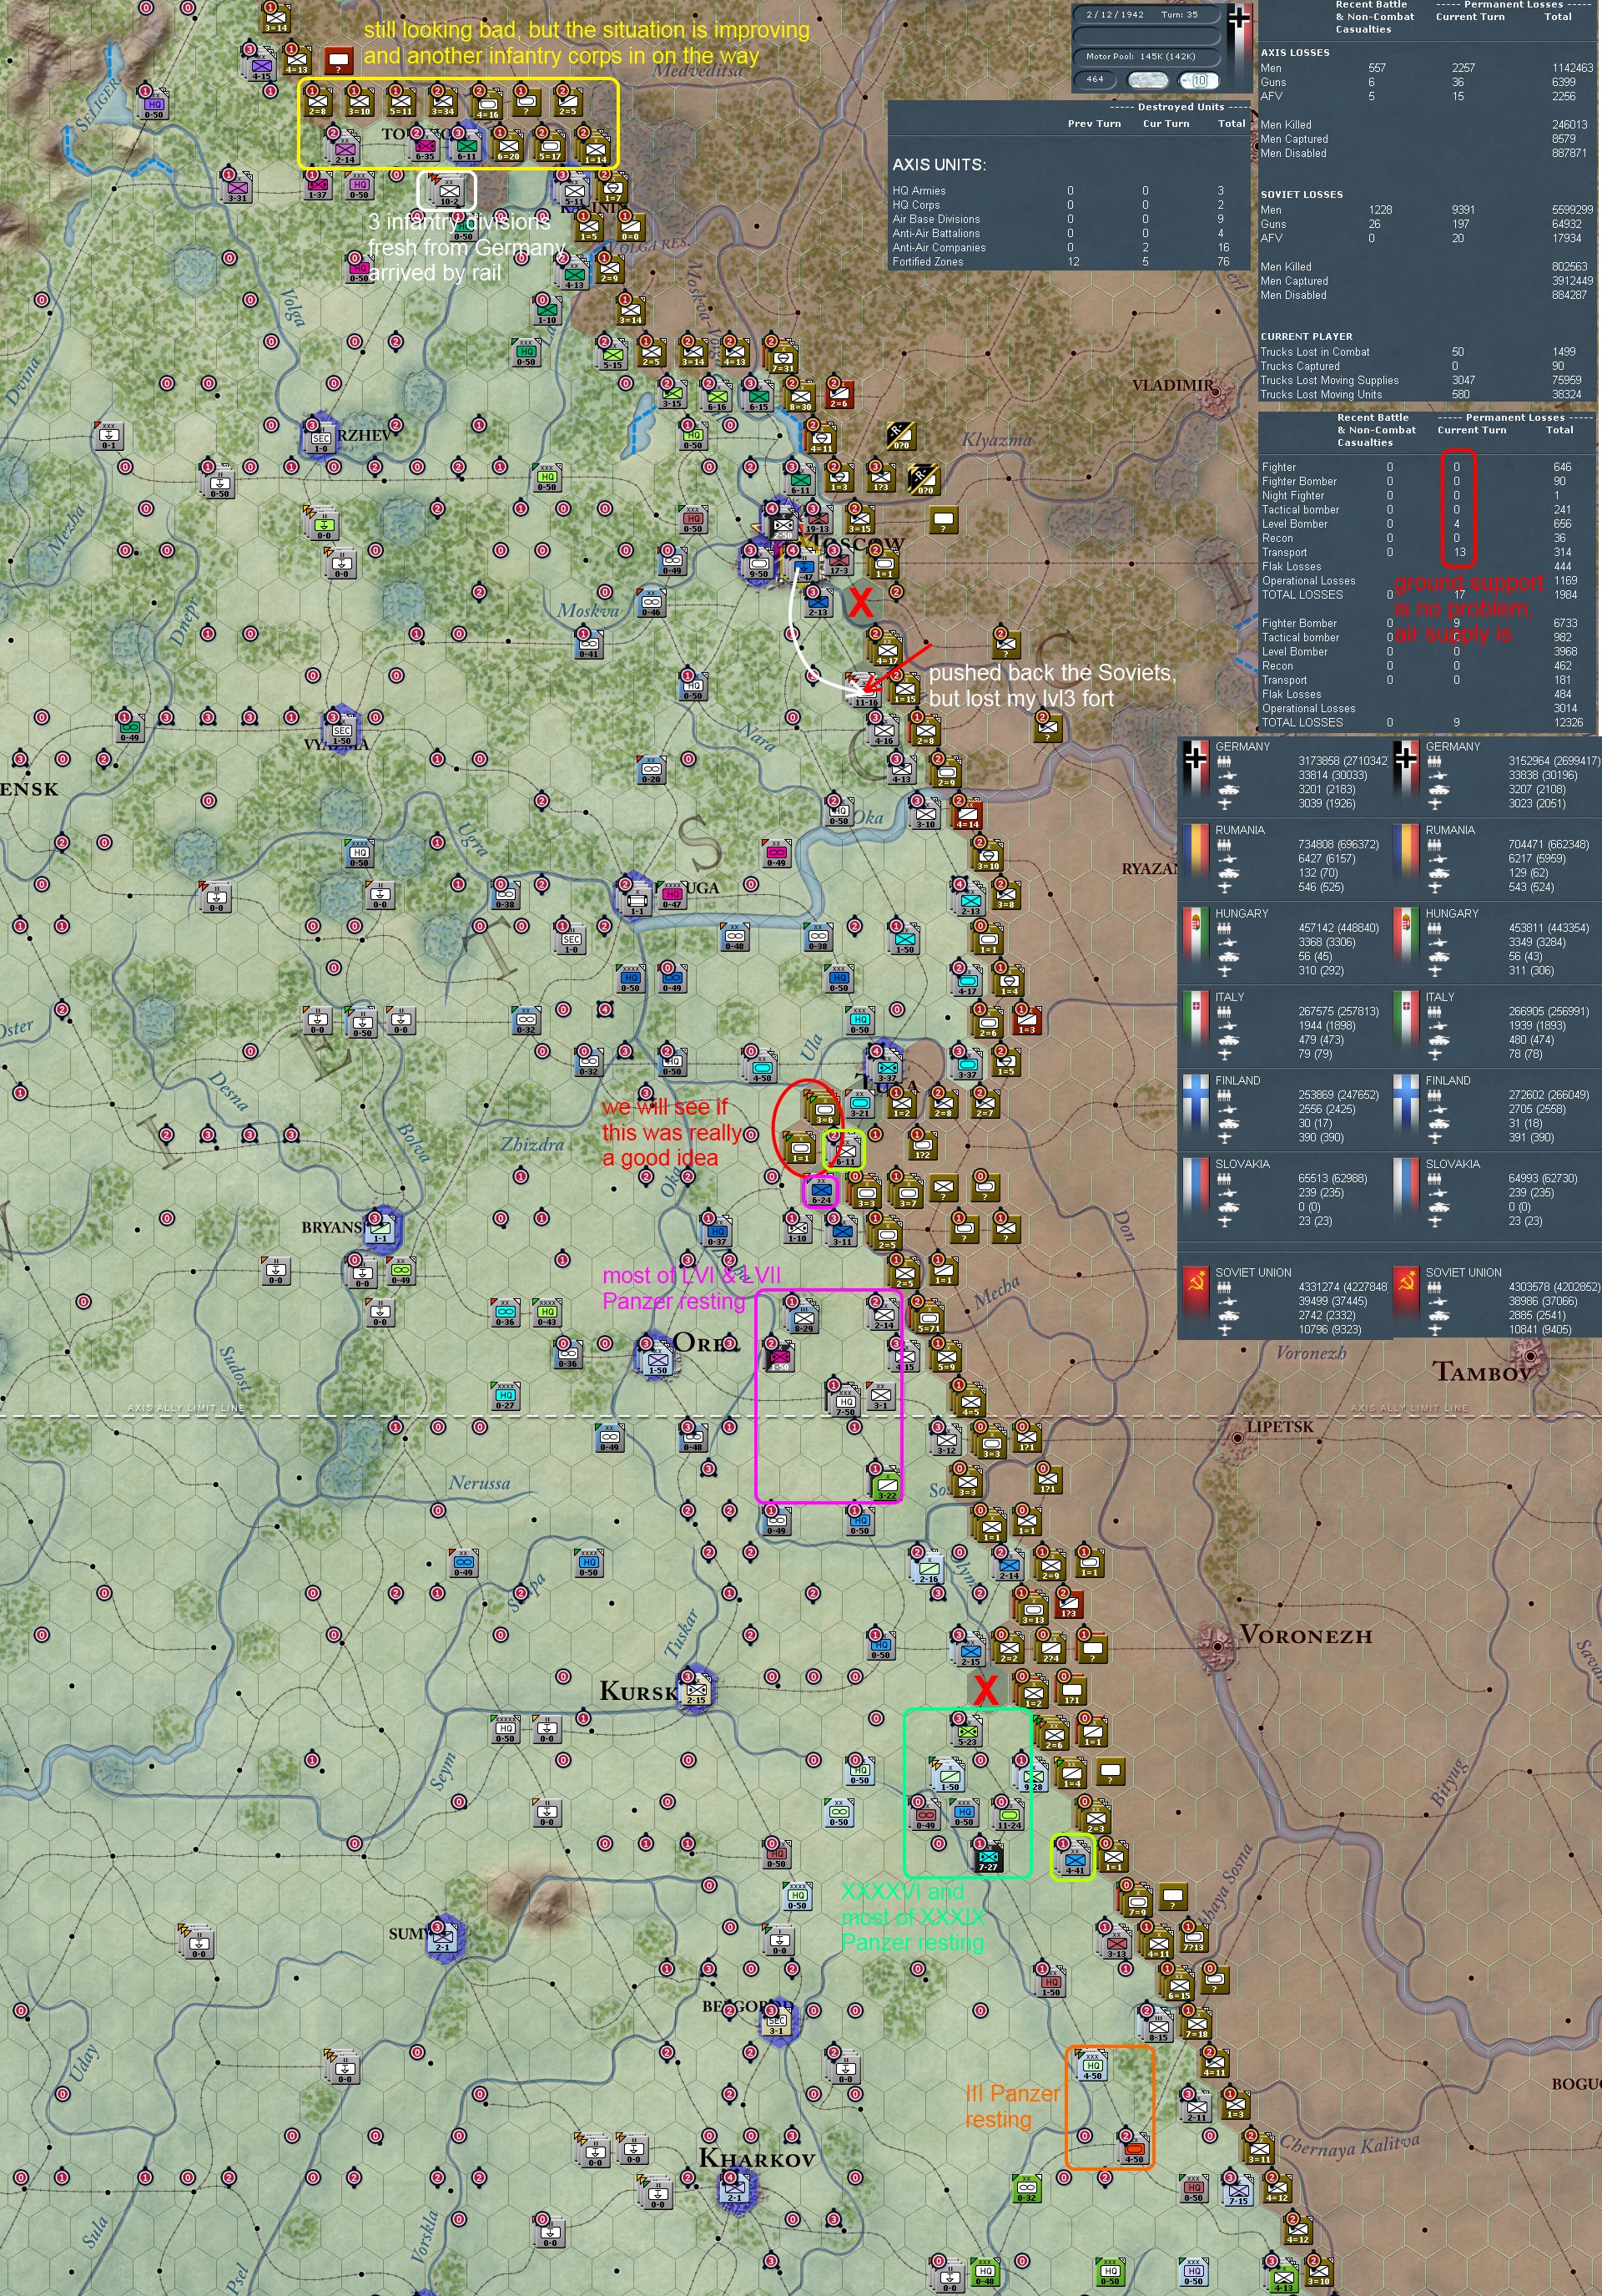Select the 7-50 corps HQ counter

point(845,1403)
